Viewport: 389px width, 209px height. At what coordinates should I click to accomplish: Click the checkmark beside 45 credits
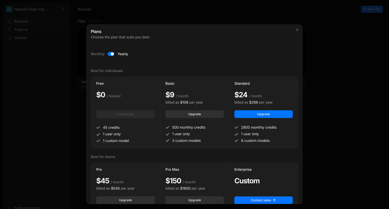coord(98,128)
